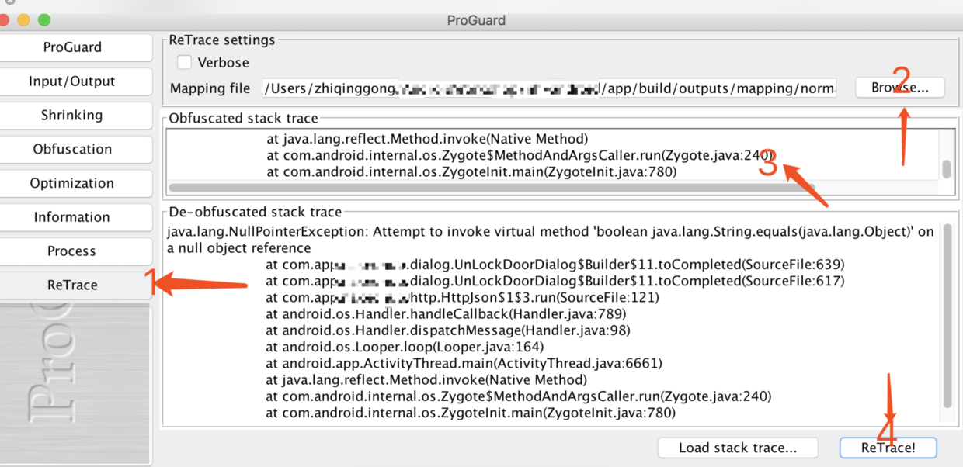Viewport: 963px width, 467px height.
Task: Select the Optimization tab
Action: (x=72, y=184)
